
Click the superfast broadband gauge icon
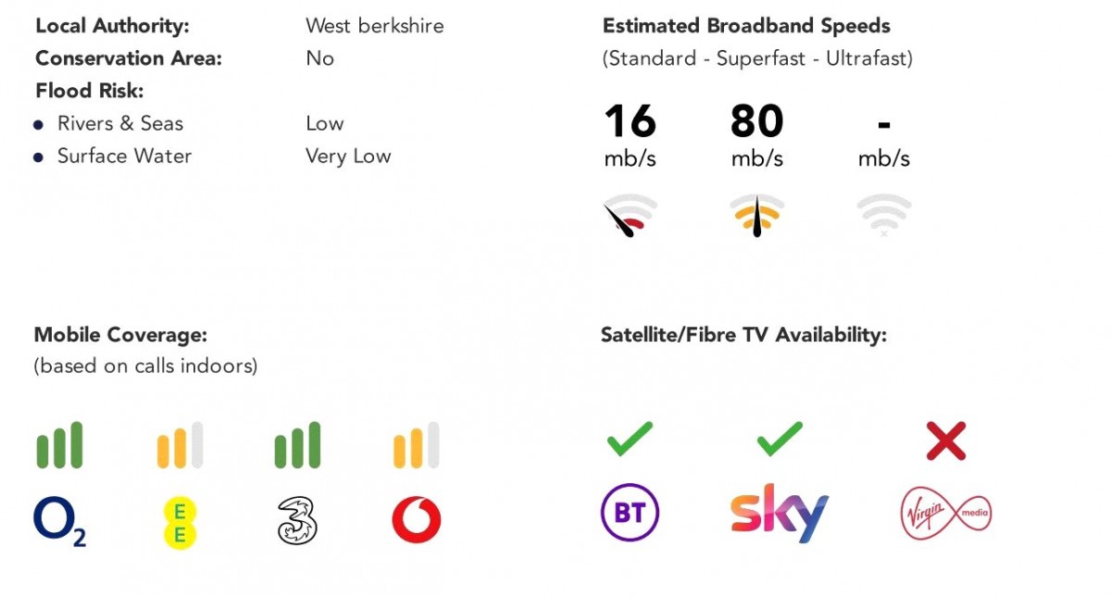click(x=756, y=215)
